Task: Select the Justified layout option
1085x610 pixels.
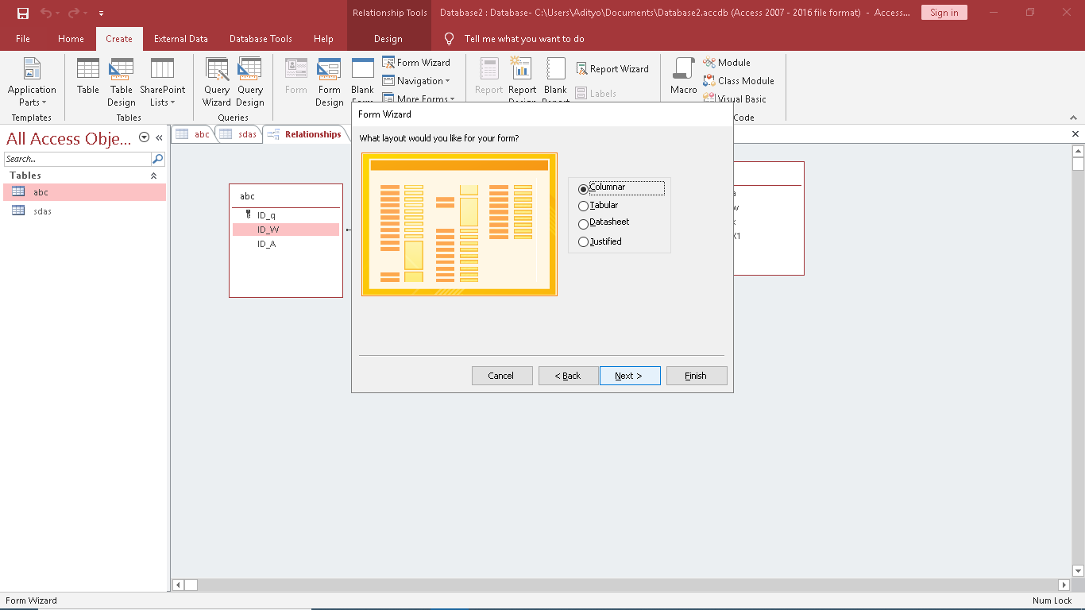Action: (584, 241)
